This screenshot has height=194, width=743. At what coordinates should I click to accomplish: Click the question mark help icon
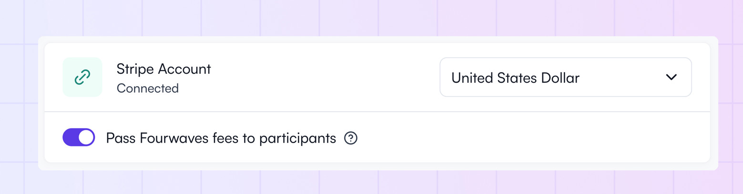[351, 138]
